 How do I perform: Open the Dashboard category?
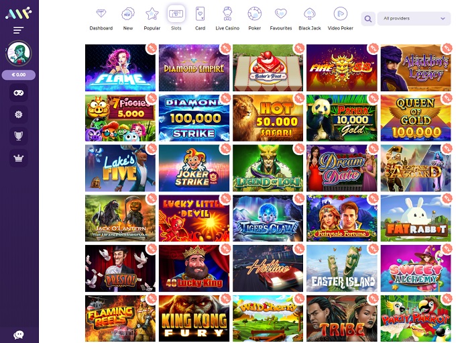(101, 19)
